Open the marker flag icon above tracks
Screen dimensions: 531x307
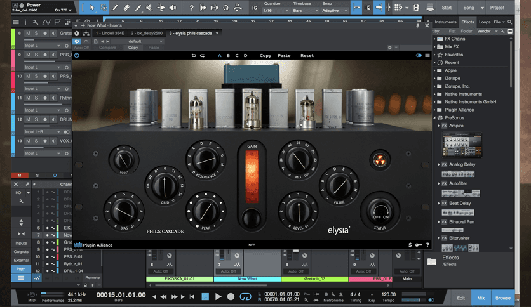[x=57, y=22]
